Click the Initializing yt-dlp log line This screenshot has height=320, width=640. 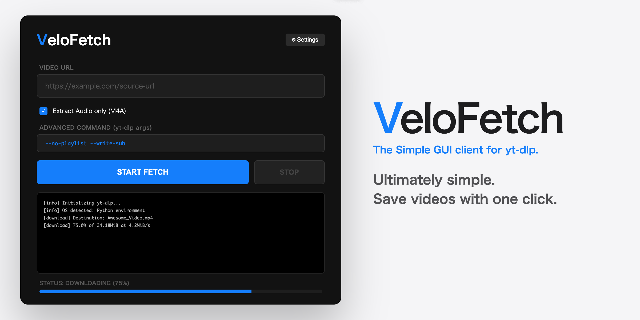[82, 203]
